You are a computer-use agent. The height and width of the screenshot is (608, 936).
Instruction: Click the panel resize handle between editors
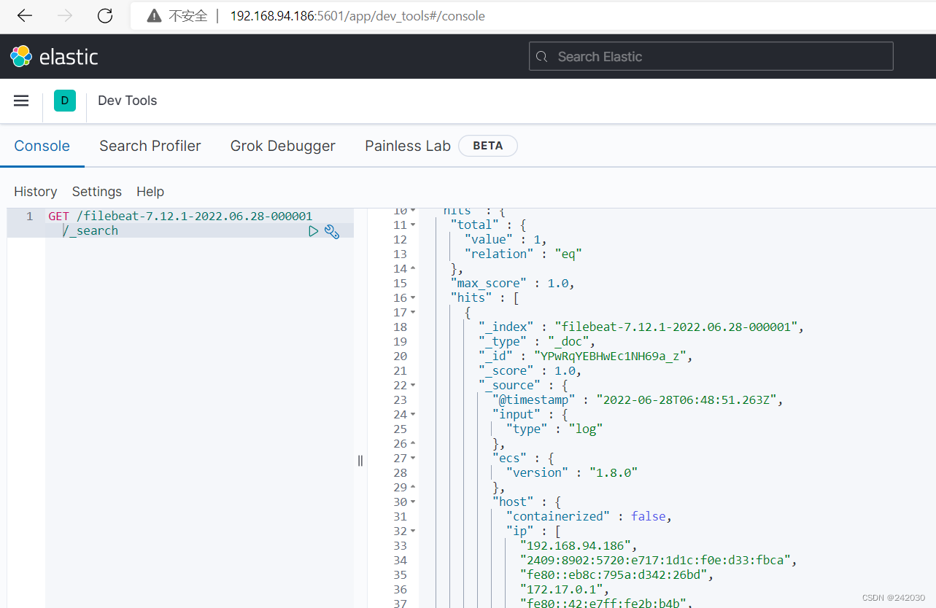point(360,461)
